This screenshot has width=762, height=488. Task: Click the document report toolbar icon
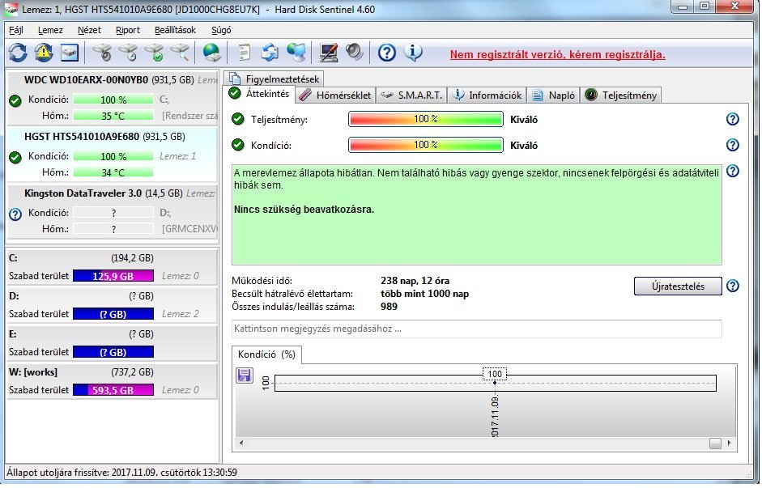click(244, 53)
